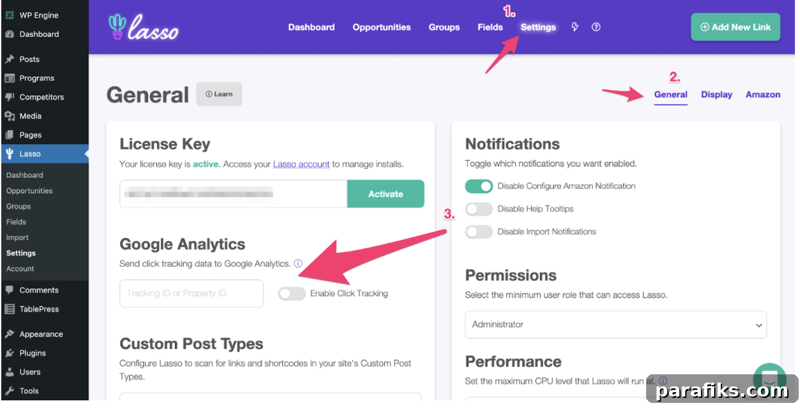Click the Tools wrench icon
This screenshot has height=408, width=800.
tap(10, 391)
